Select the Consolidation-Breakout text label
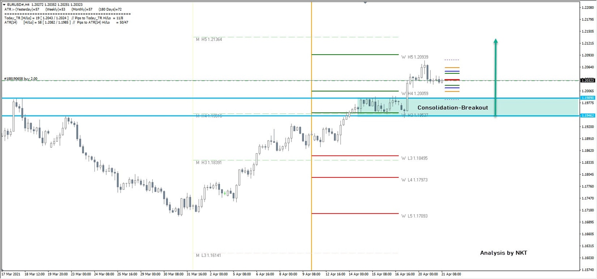 tap(452, 107)
